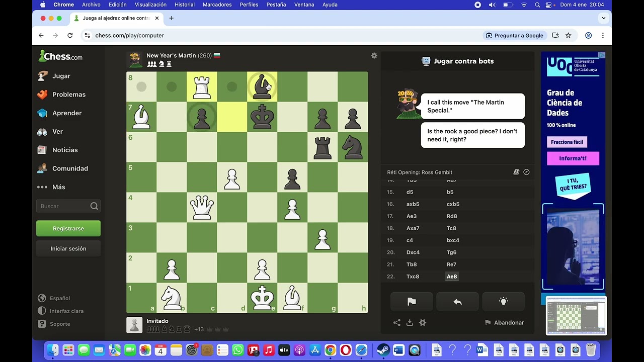Click the resign flag button under the move list

pos(412,302)
